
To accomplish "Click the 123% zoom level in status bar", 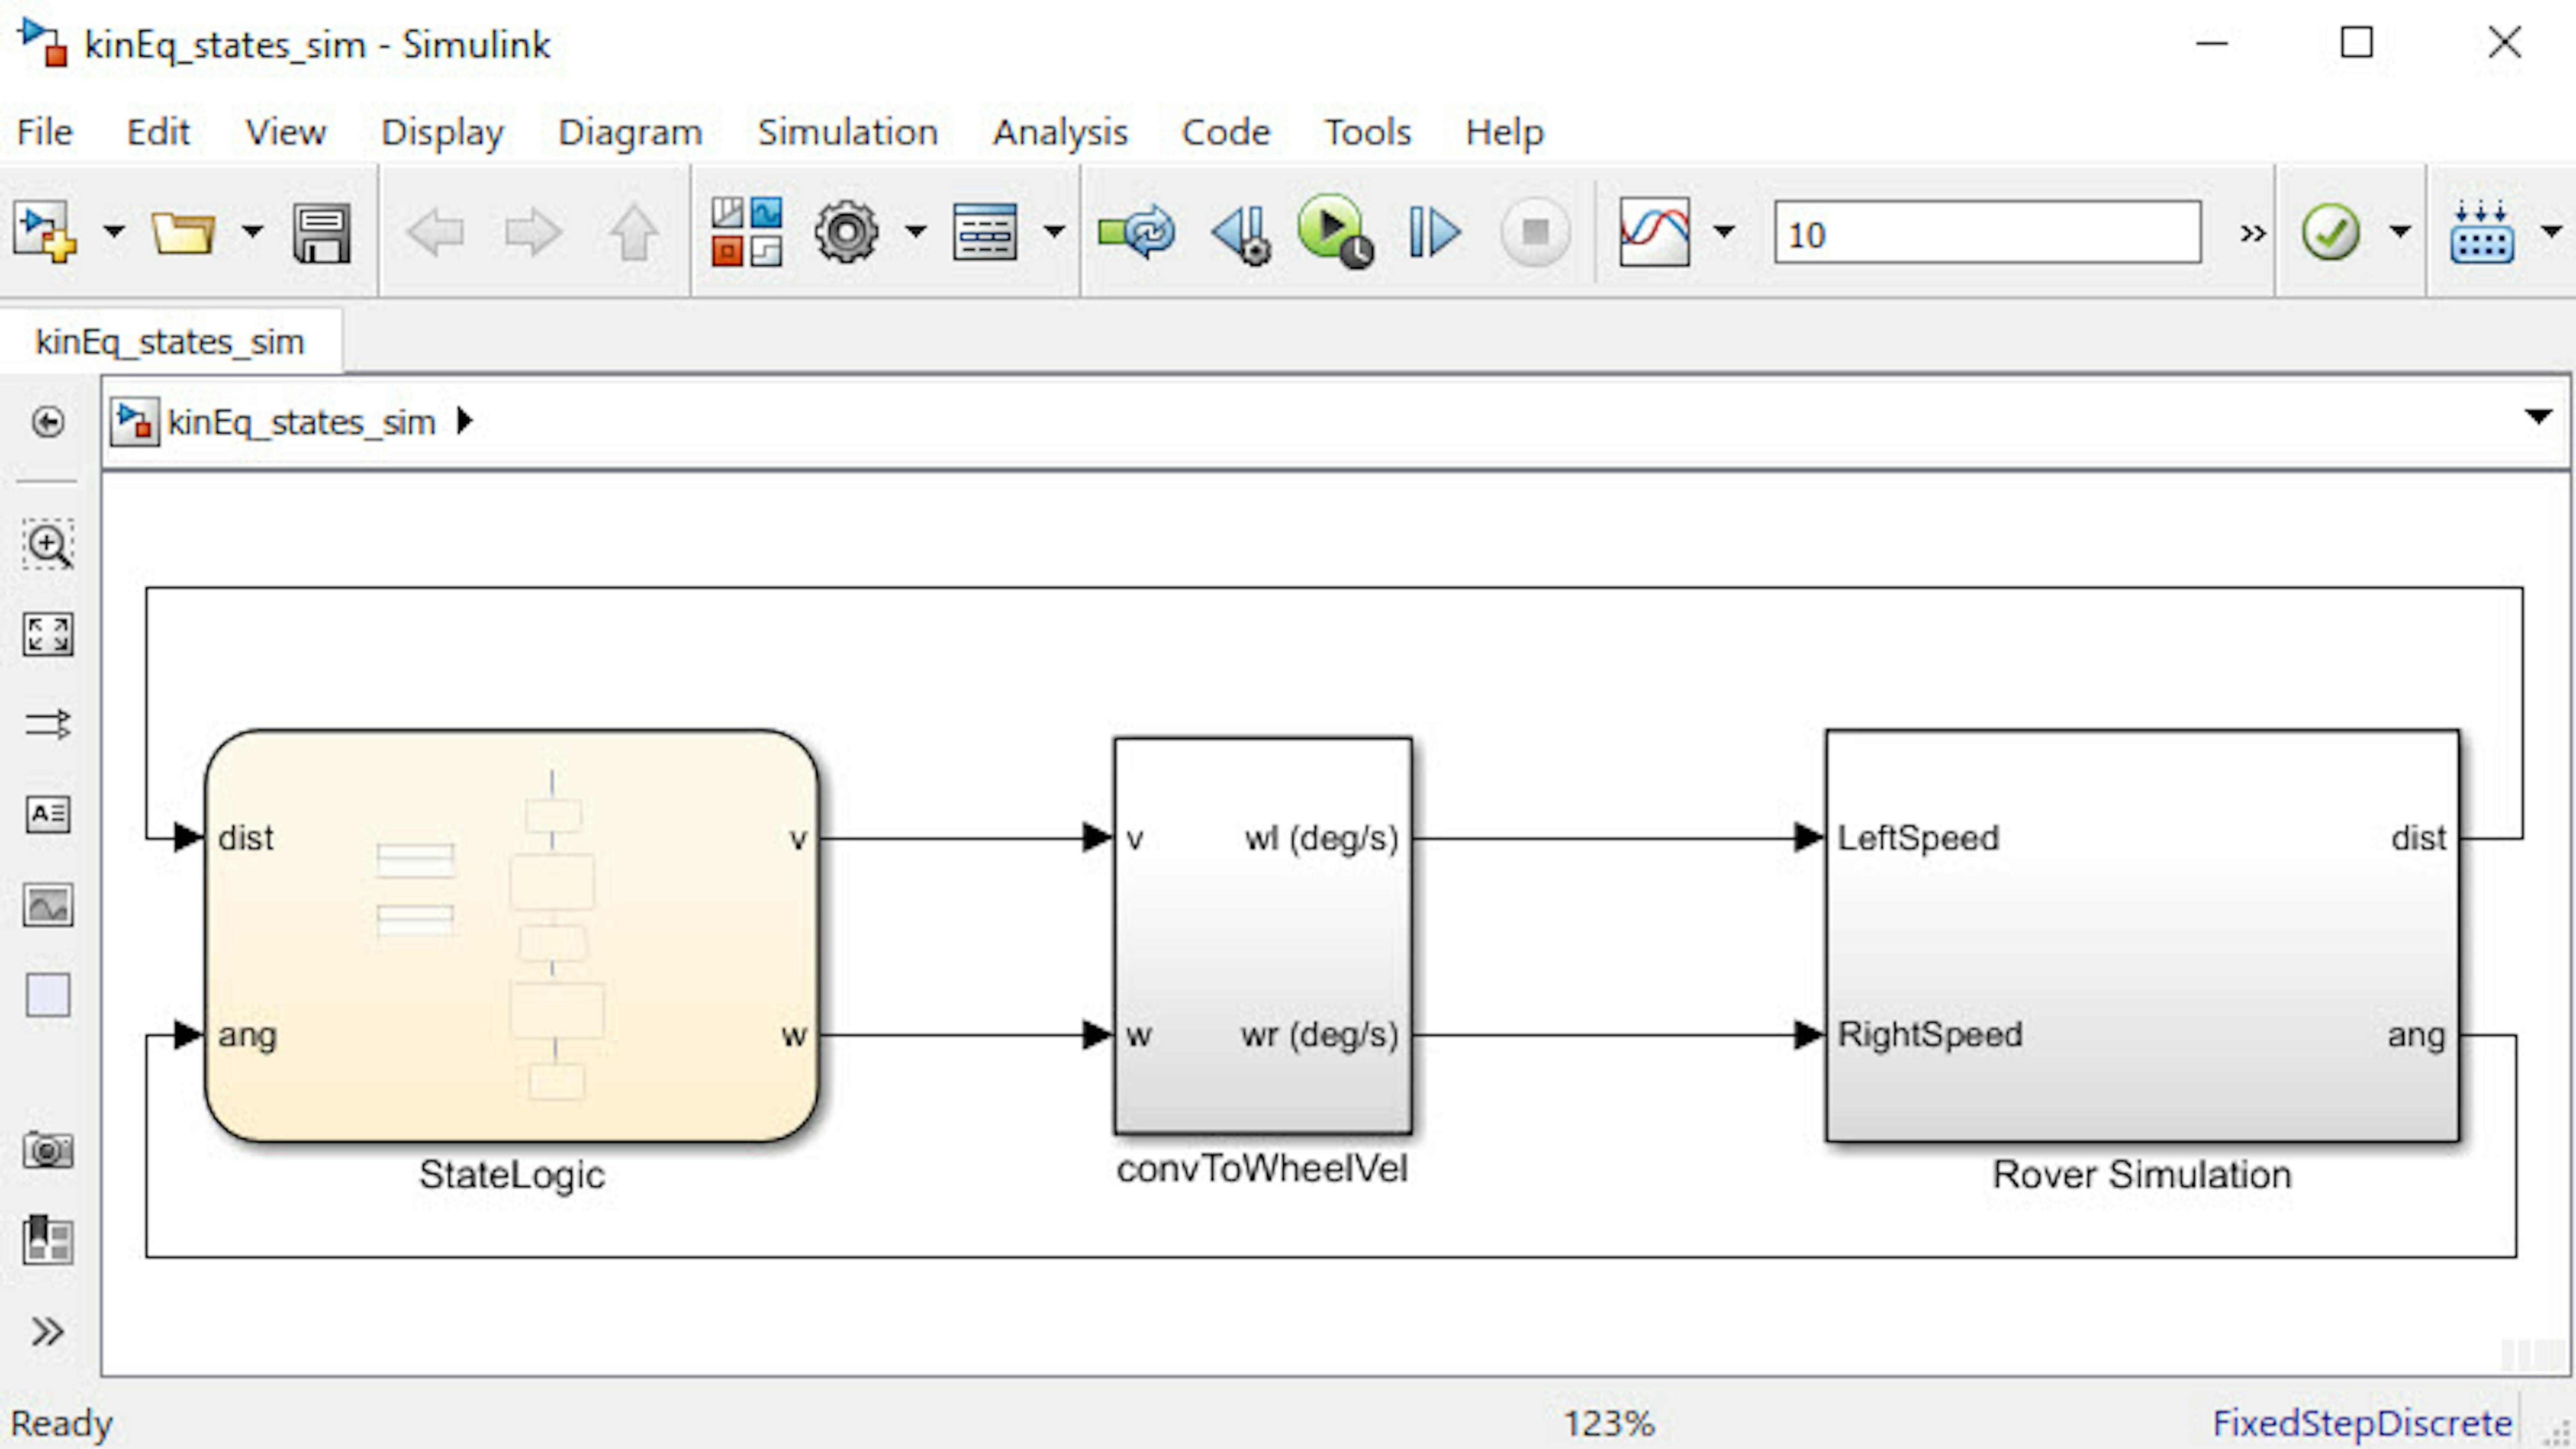I will (x=1609, y=1423).
